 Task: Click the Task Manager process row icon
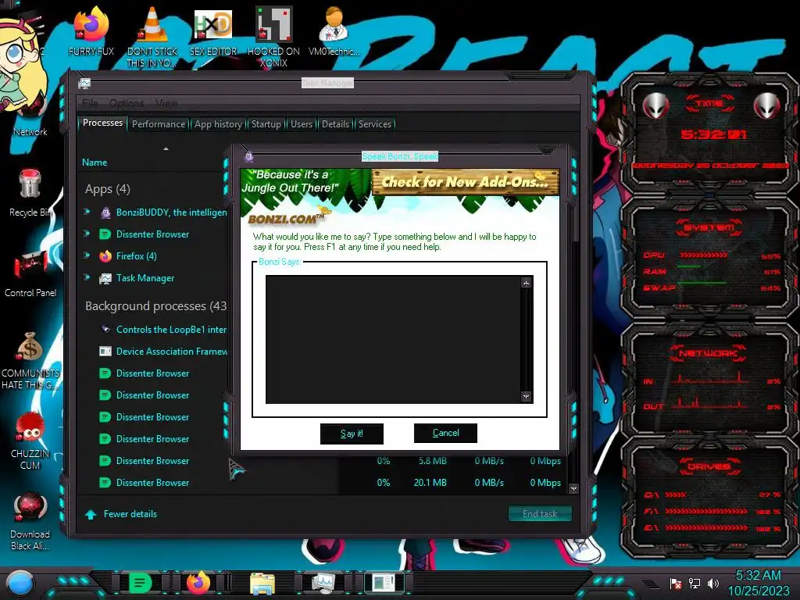tap(105, 278)
